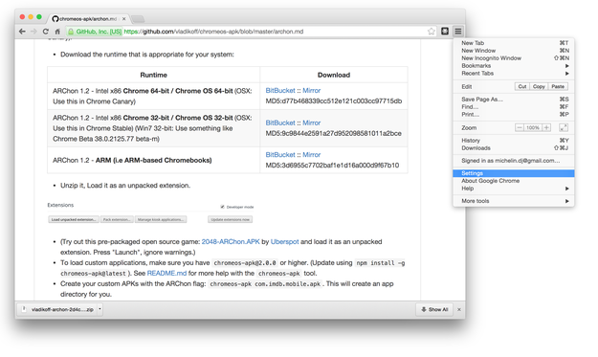The image size is (598, 357).
Task: Close the downloads bar
Action: pyautogui.click(x=459, y=310)
